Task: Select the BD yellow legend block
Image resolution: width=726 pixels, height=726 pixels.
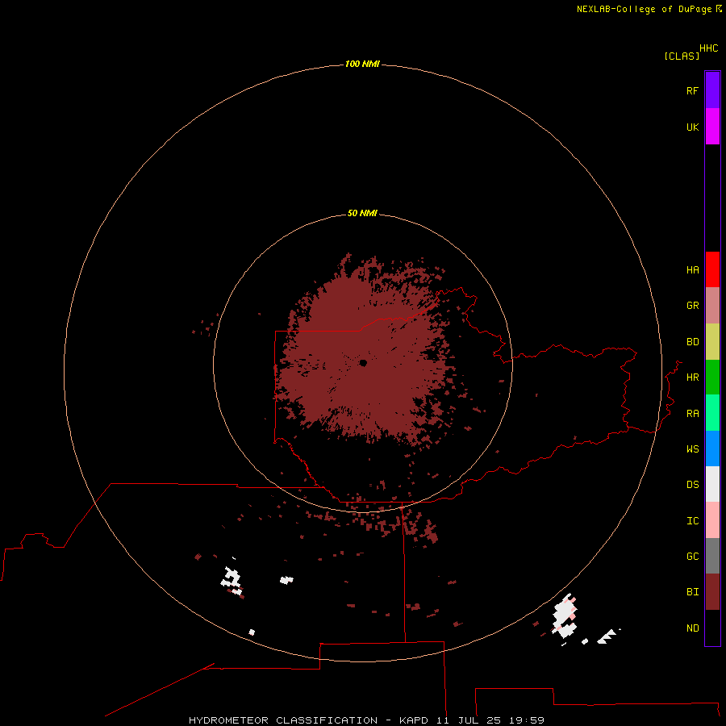Action: (x=712, y=341)
